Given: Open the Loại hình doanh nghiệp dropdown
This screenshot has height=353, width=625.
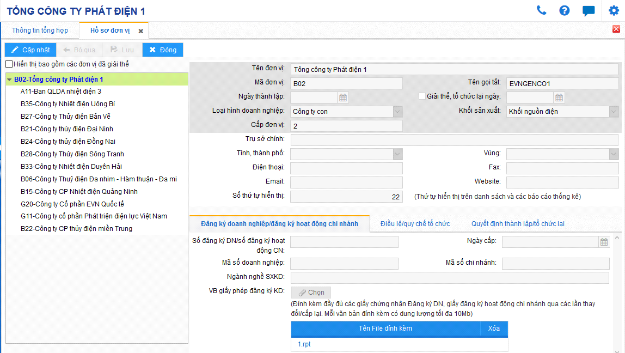Looking at the screenshot, I should pyautogui.click(x=397, y=112).
